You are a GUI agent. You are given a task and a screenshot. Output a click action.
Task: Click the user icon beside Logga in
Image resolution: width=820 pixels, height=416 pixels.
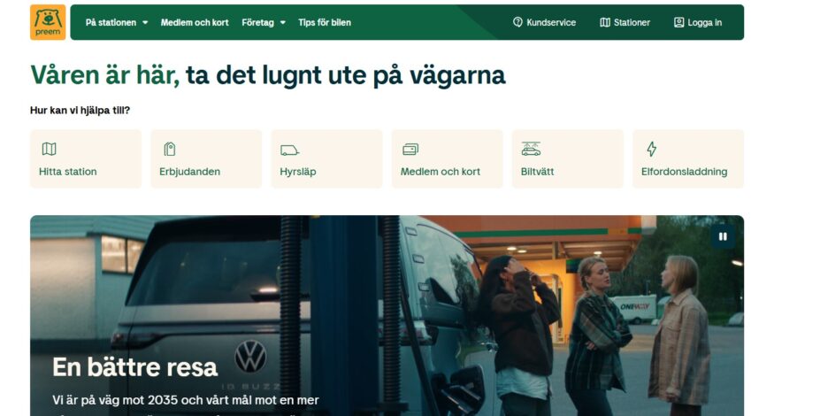(x=678, y=22)
